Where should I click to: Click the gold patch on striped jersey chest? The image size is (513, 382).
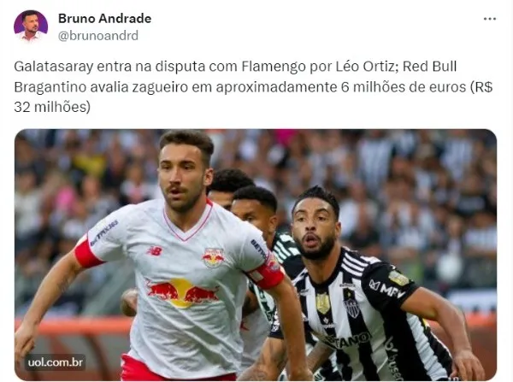point(323,303)
